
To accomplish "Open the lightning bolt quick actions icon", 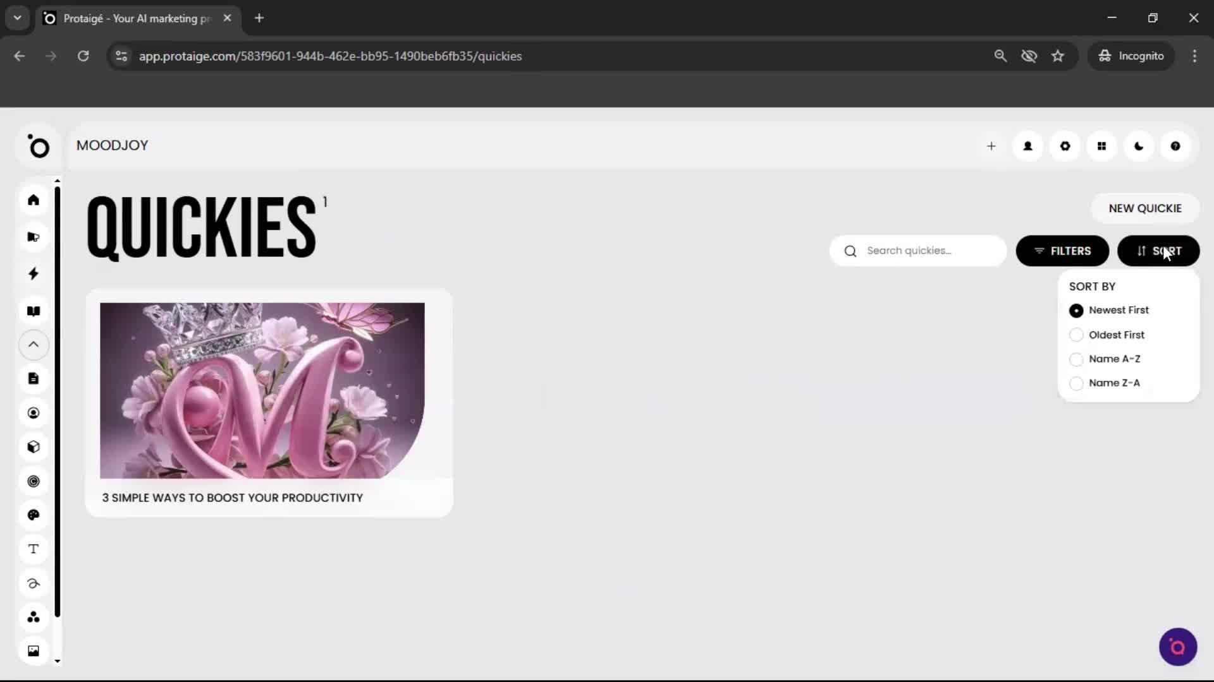I will (34, 273).
